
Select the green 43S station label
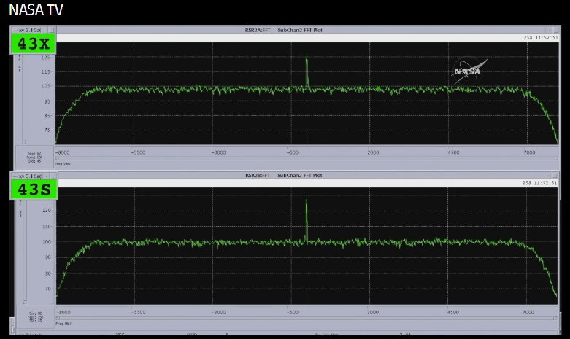34,189
